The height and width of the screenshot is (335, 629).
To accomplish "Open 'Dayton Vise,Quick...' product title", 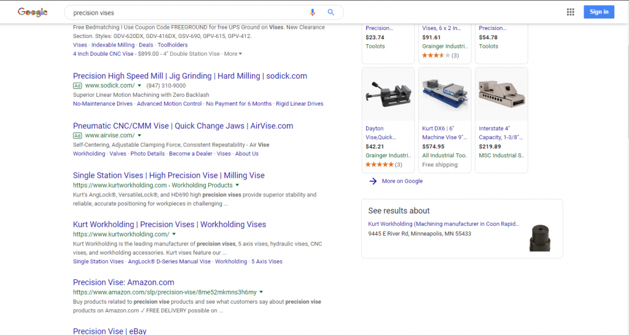I will [381, 133].
